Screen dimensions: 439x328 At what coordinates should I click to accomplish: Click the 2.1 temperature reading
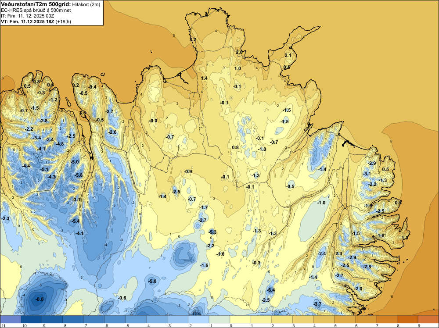(x=288, y=55)
